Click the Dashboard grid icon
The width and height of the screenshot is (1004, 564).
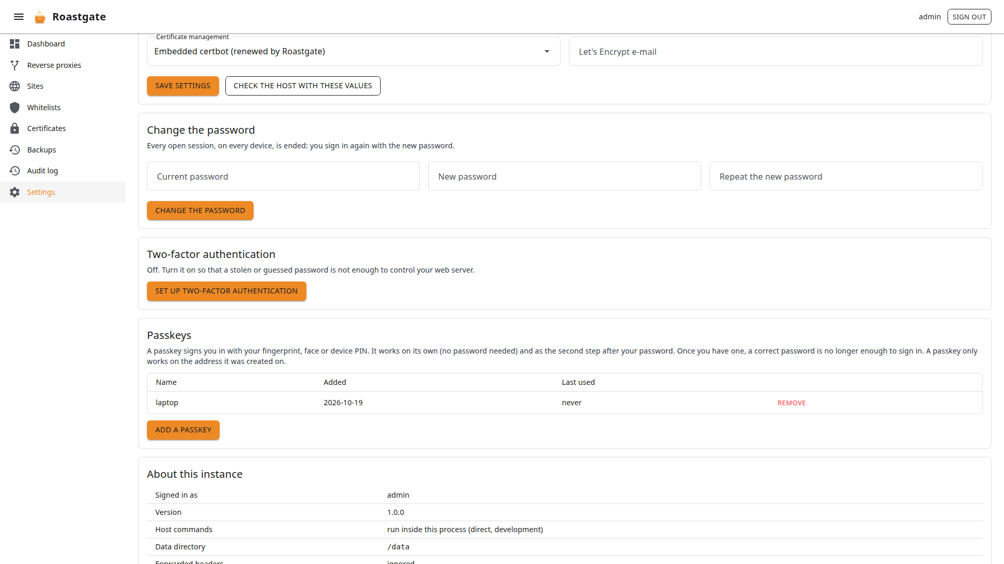tap(15, 44)
